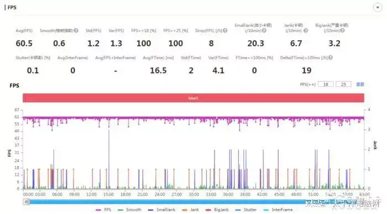Image resolution: width=387 pixels, height=214 pixels.
Task: Toggle the BigJank series in legend
Action: point(217,210)
